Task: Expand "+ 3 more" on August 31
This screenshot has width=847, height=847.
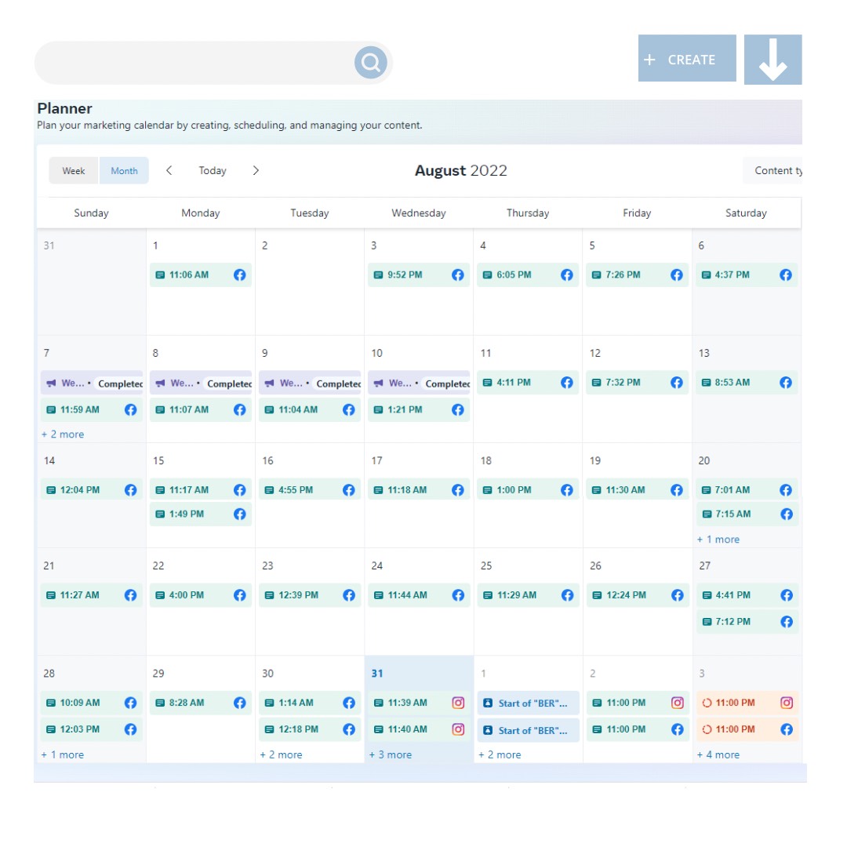Action: [391, 754]
